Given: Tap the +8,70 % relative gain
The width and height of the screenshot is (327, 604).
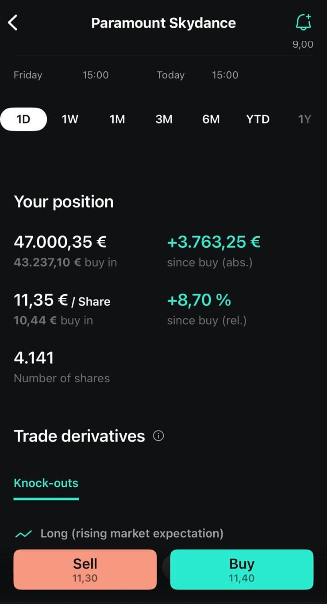Looking at the screenshot, I should click(x=199, y=300).
